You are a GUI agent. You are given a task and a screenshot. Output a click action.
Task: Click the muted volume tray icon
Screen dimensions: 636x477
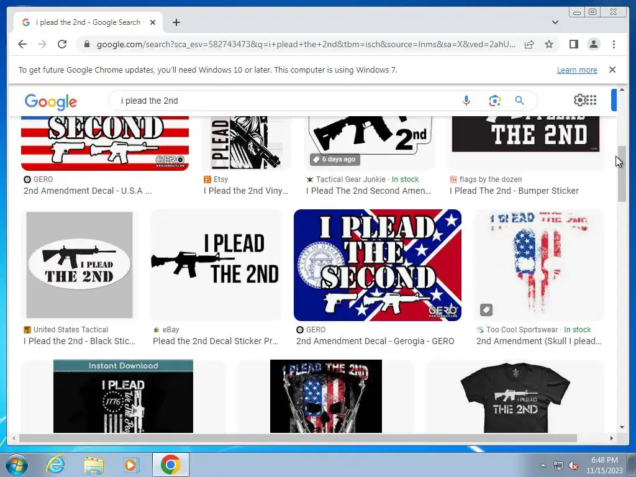click(573, 466)
